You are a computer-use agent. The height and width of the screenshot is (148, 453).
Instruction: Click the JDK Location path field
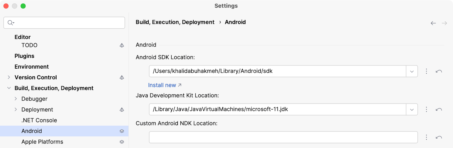point(277,109)
